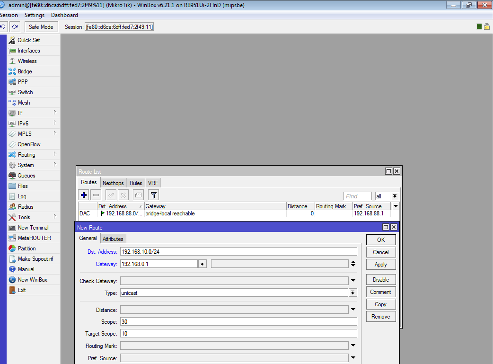Viewport: 493px width, 364px height.
Task: Open the column selector dropdown in Route List
Action: point(396,206)
